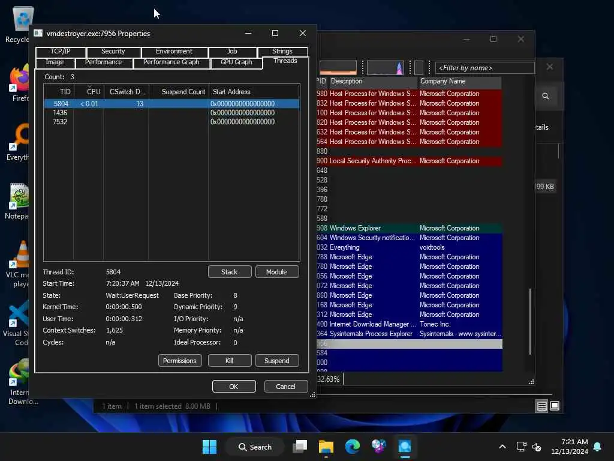Open Task View from taskbar
This screenshot has width=614, height=461.
click(x=300, y=447)
